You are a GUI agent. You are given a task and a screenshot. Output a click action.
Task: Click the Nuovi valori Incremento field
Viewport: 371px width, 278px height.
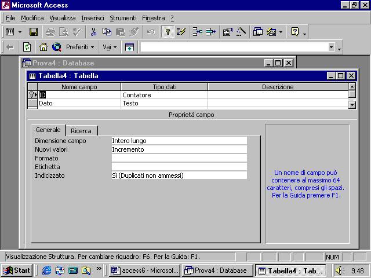(x=179, y=149)
